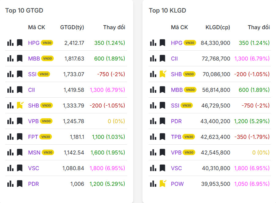This screenshot has width=276, height=203.
Task: View the VSC bar chart icon in Top 10 KLGD
Action: tap(153, 168)
